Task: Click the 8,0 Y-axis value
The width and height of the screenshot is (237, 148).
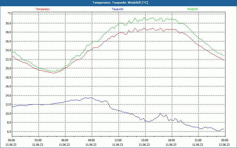Action: [x=9, y=123]
